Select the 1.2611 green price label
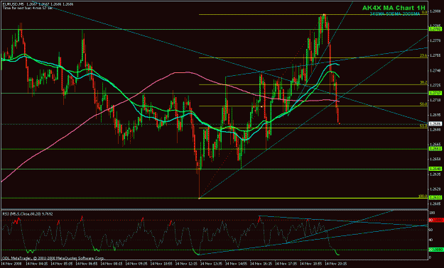The height and width of the screenshot is (268, 444). tap(435, 198)
